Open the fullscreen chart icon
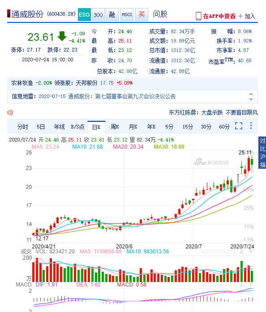 pos(239,126)
